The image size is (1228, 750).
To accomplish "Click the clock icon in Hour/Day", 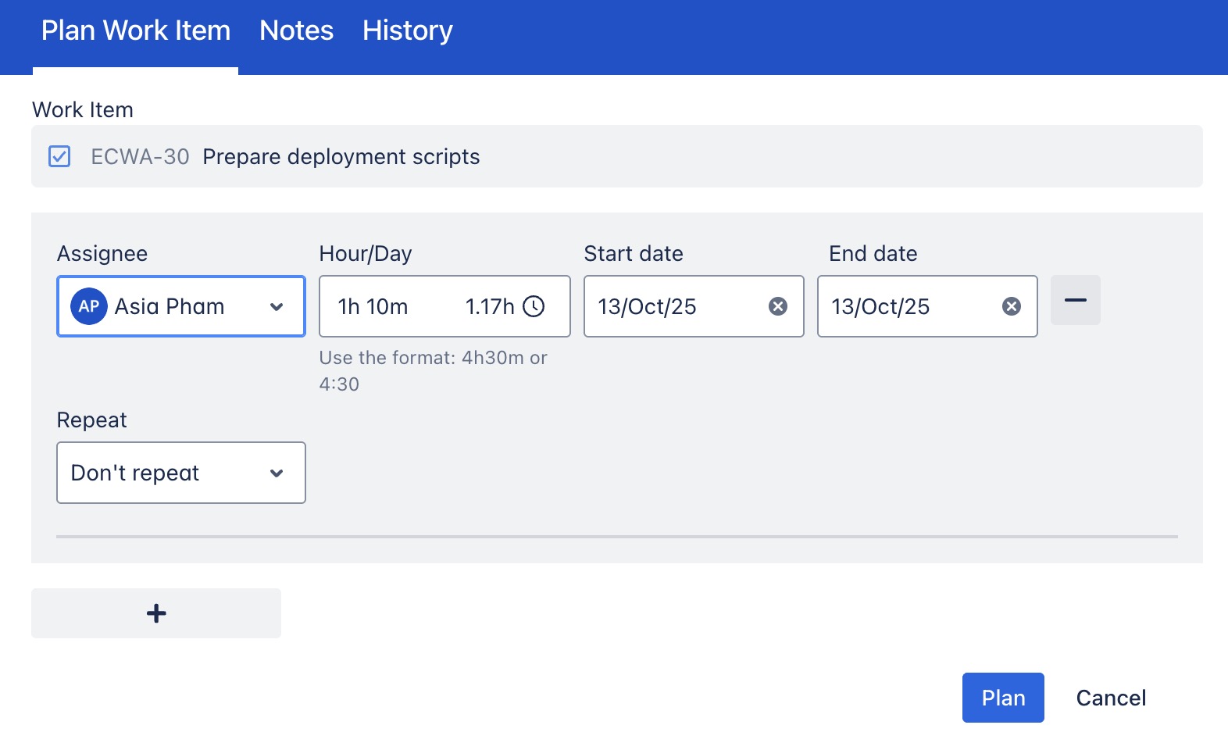I will click(534, 306).
